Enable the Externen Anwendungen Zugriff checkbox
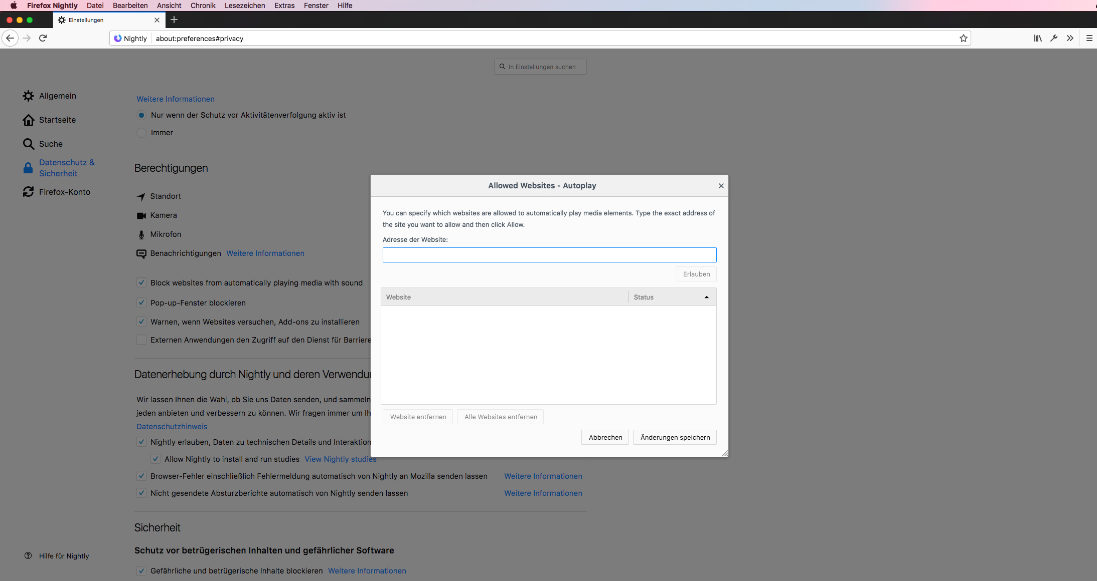Viewport: 1097px width, 581px height. 141,340
